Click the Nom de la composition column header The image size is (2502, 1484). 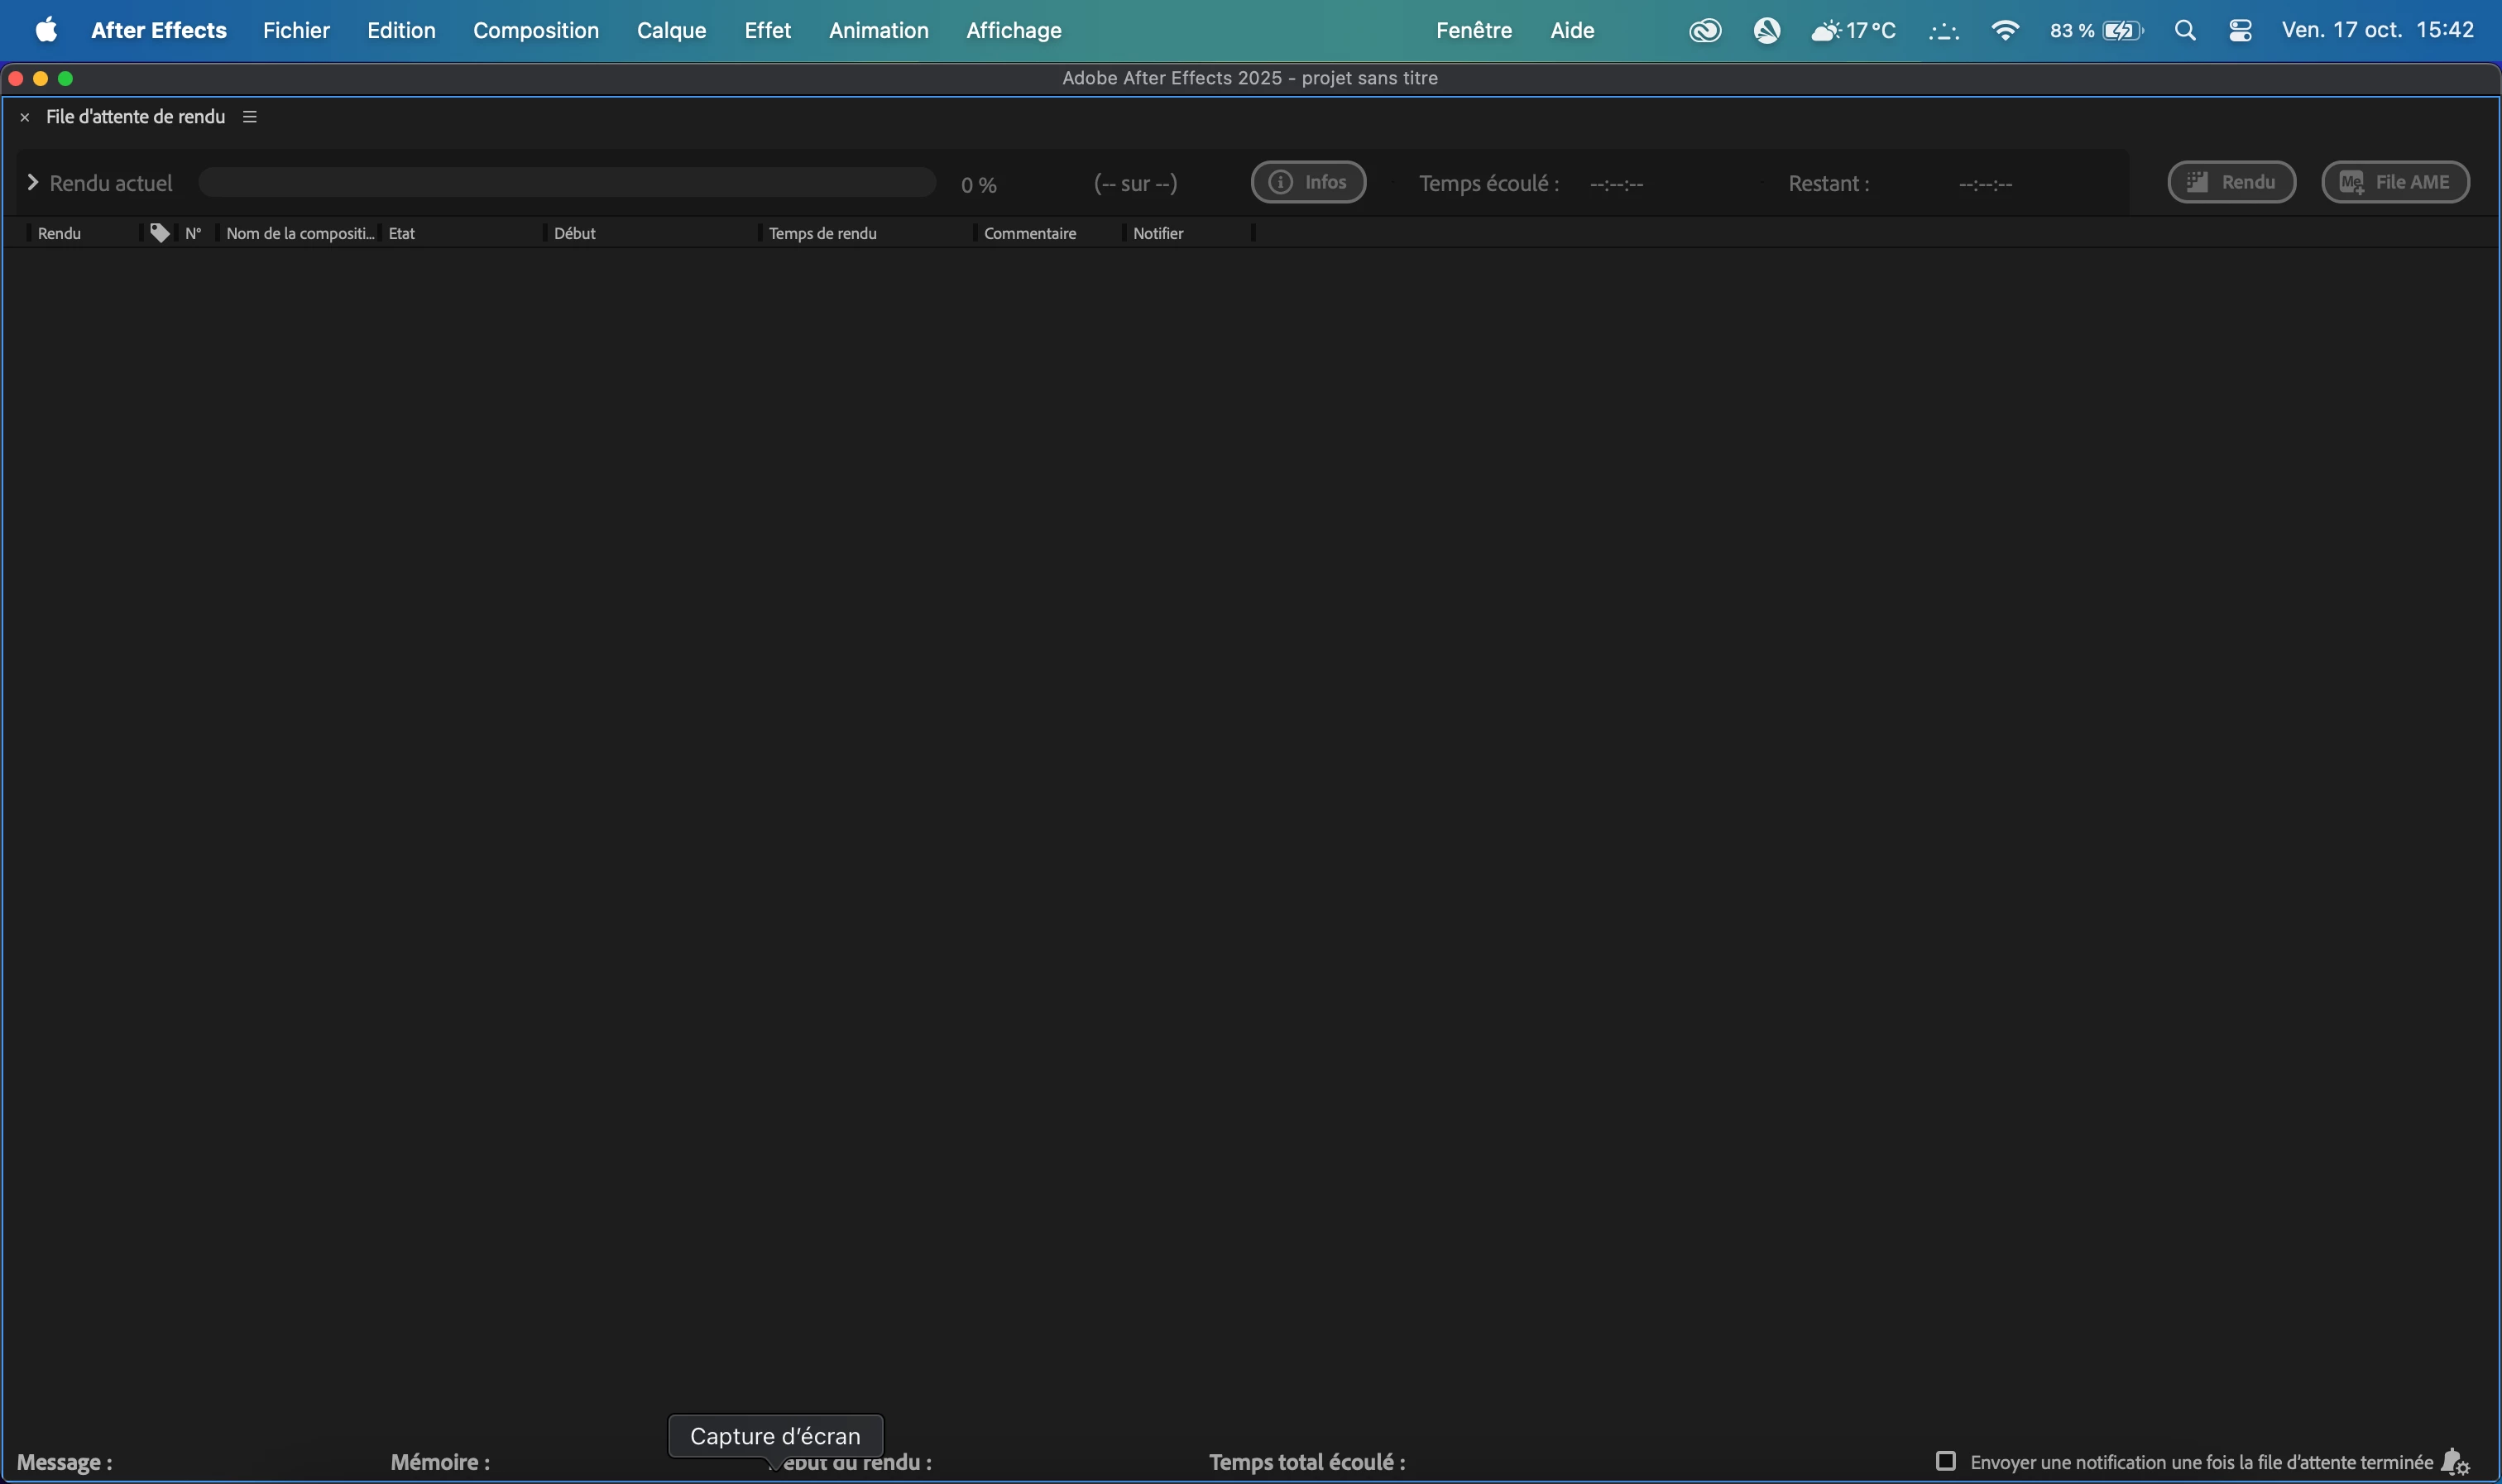tap(299, 233)
